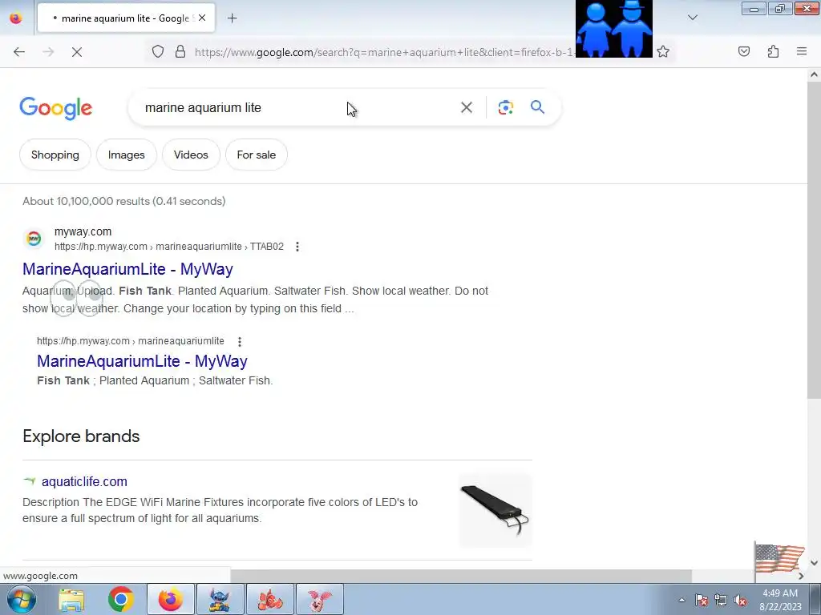
Task: Open Firefox application hamburger menu
Action: [802, 51]
